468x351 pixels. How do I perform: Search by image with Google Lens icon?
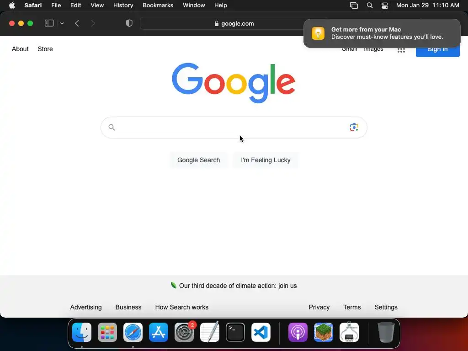click(x=354, y=127)
